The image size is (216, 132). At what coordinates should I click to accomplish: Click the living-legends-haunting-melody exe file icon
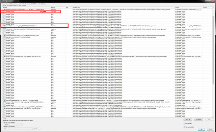coord(5,35)
